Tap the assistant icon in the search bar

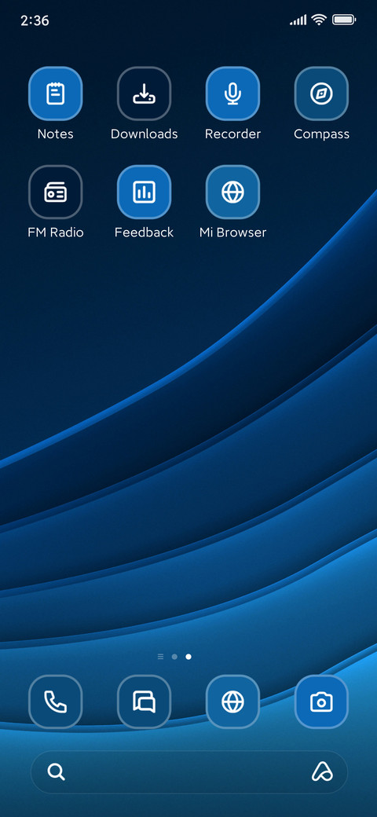[322, 771]
